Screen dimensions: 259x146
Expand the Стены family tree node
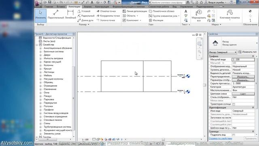pos(40,123)
